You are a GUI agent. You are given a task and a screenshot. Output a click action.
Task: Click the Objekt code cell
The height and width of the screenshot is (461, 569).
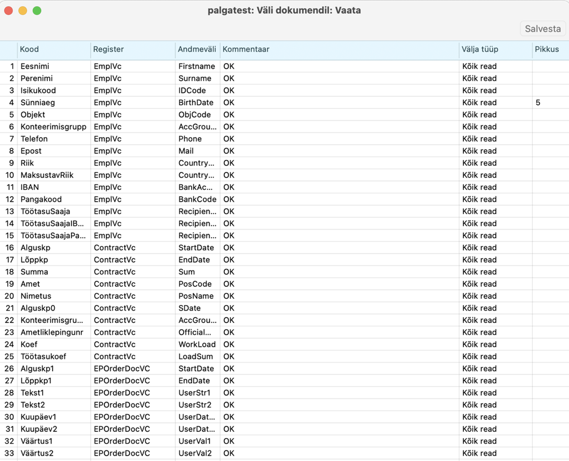[x=54, y=115]
